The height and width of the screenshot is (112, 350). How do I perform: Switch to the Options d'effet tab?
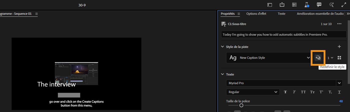coord(256,14)
